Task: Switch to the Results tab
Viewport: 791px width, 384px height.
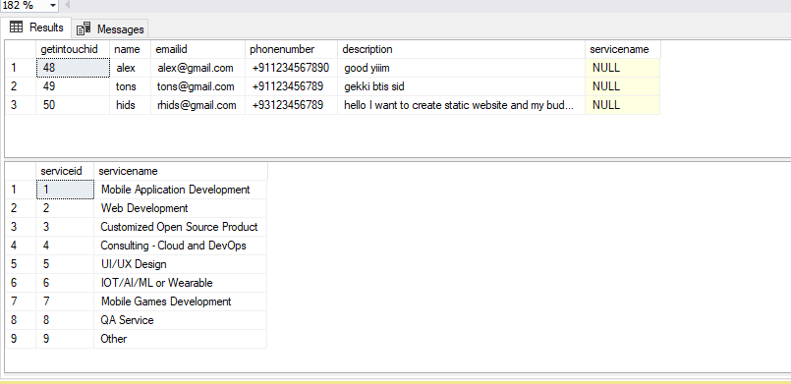Action: [36, 27]
